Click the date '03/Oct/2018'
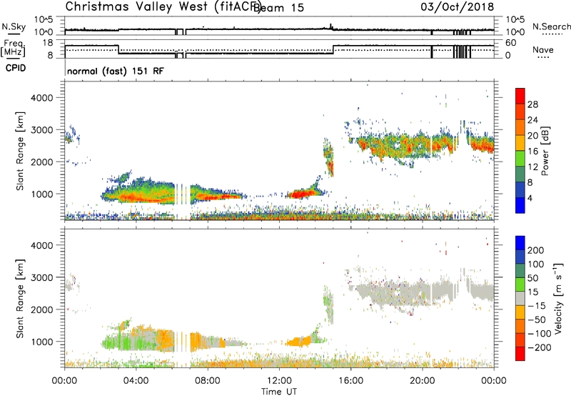 [457, 7]
